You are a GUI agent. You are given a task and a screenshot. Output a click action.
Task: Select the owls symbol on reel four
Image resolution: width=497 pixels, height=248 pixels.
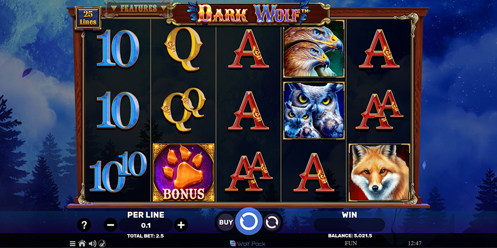[314, 110]
